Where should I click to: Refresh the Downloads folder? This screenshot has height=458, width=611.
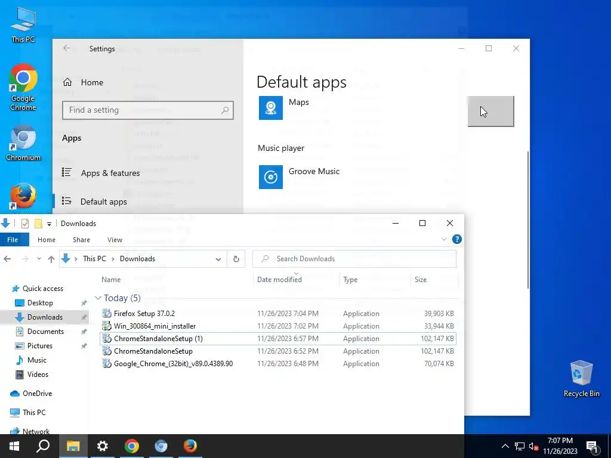(x=236, y=259)
